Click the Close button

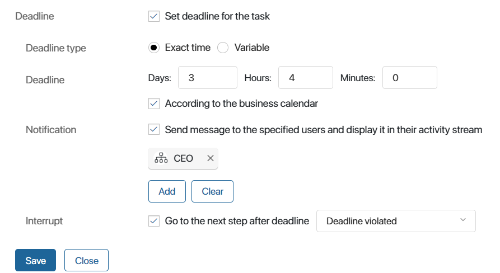click(x=86, y=260)
